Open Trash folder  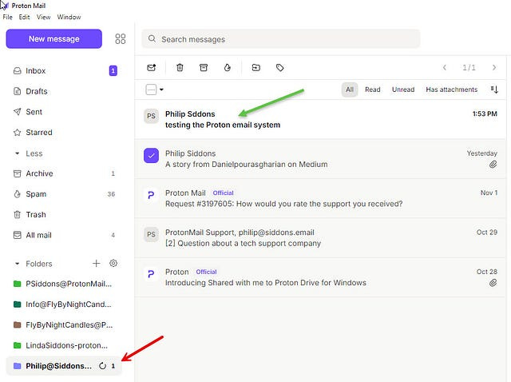pyautogui.click(x=64, y=215)
